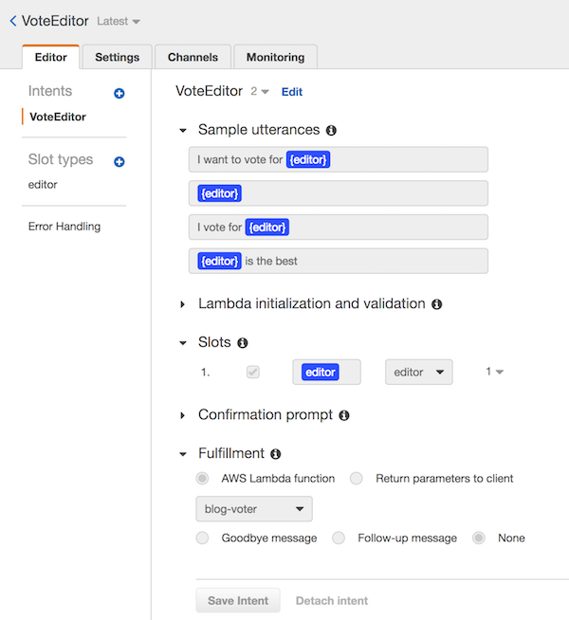
Task: Open info icon beside Sample utterances
Action: [331, 131]
